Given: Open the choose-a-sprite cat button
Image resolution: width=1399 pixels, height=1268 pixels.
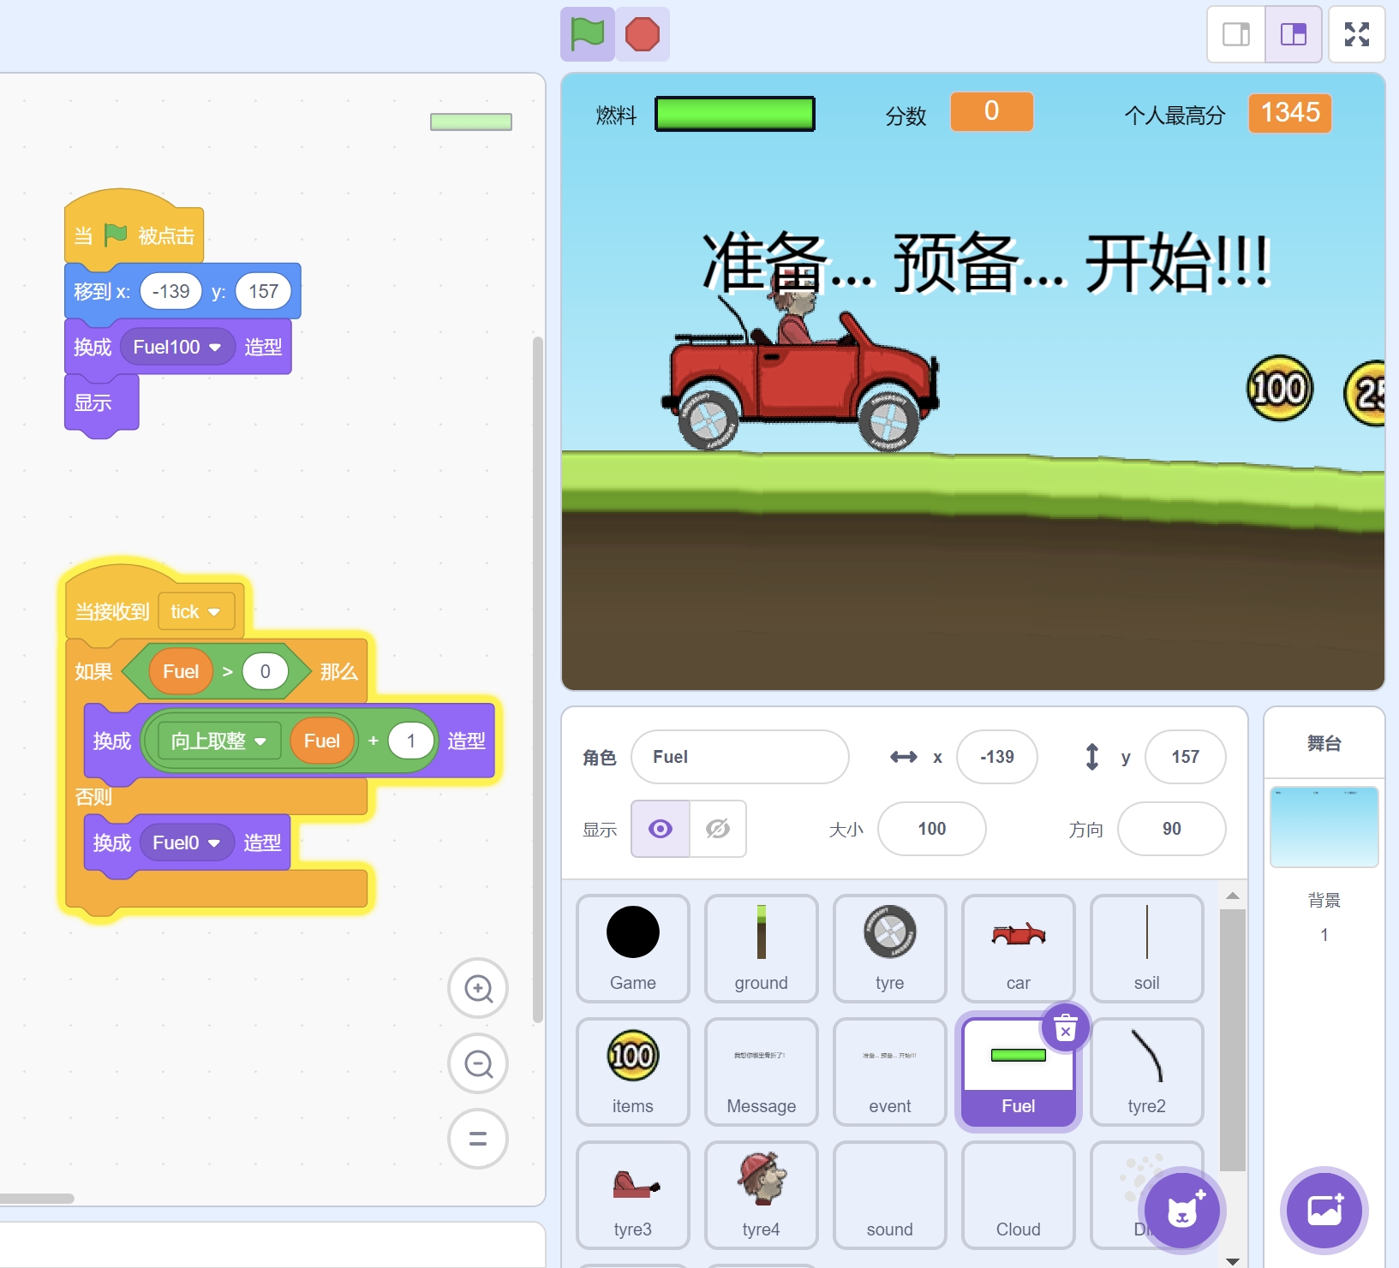Looking at the screenshot, I should pos(1182,1211).
